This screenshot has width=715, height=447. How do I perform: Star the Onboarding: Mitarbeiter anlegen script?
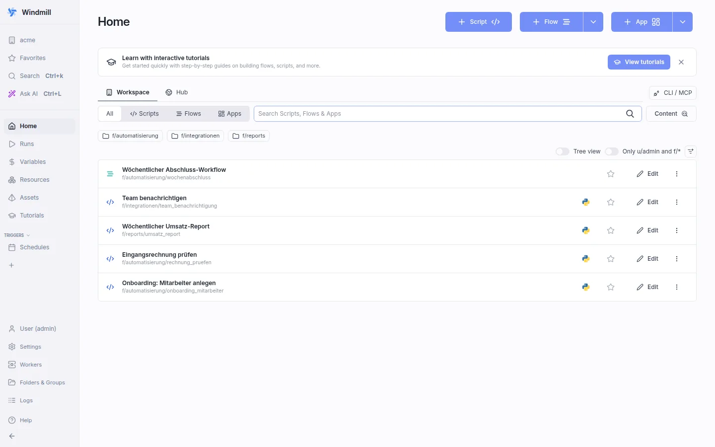(611, 287)
